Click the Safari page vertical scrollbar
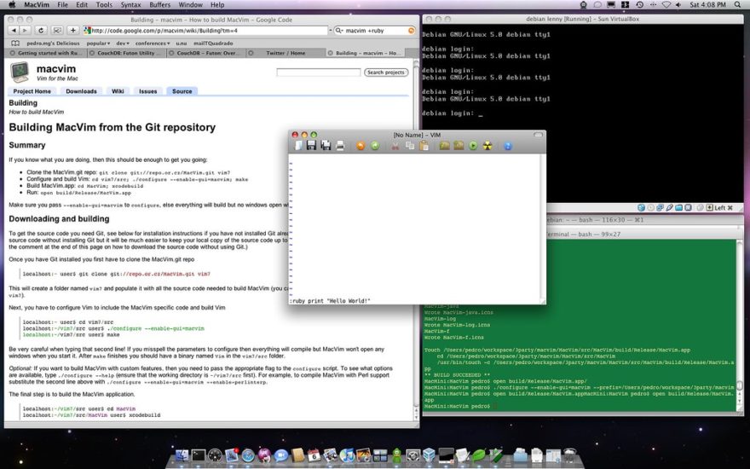The height and width of the screenshot is (469, 750). point(416,240)
